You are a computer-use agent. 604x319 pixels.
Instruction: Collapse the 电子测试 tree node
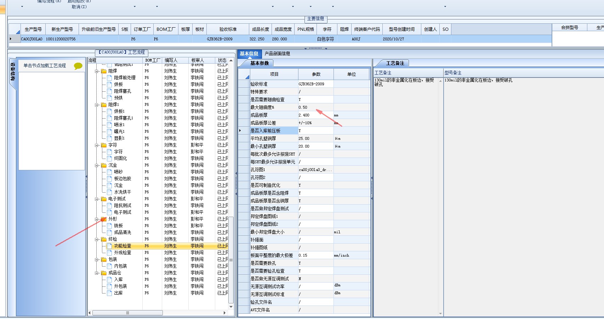[x=97, y=199]
